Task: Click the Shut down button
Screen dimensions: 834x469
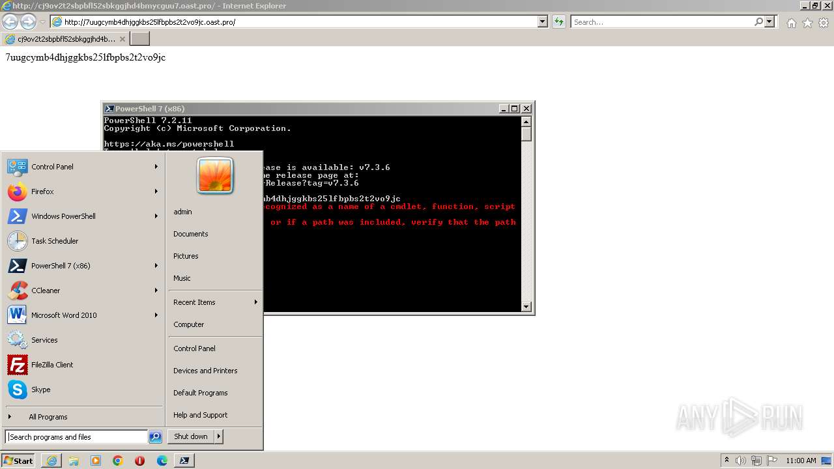Action: [191, 436]
